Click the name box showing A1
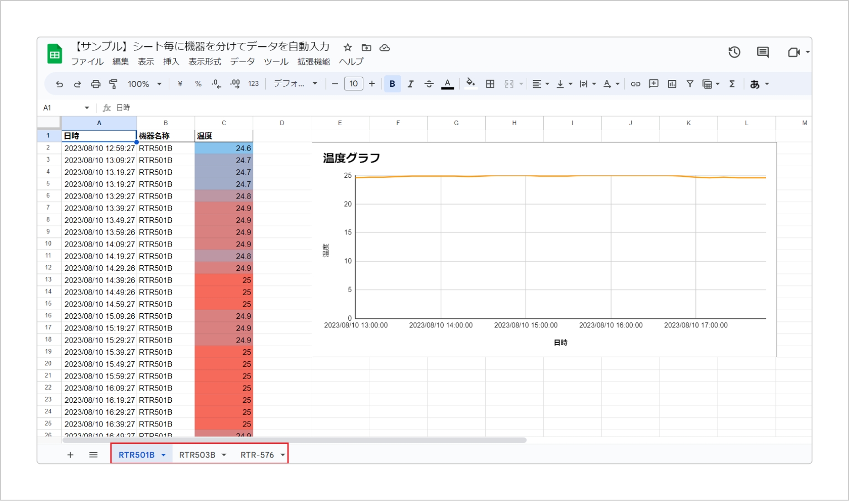 tap(66, 108)
